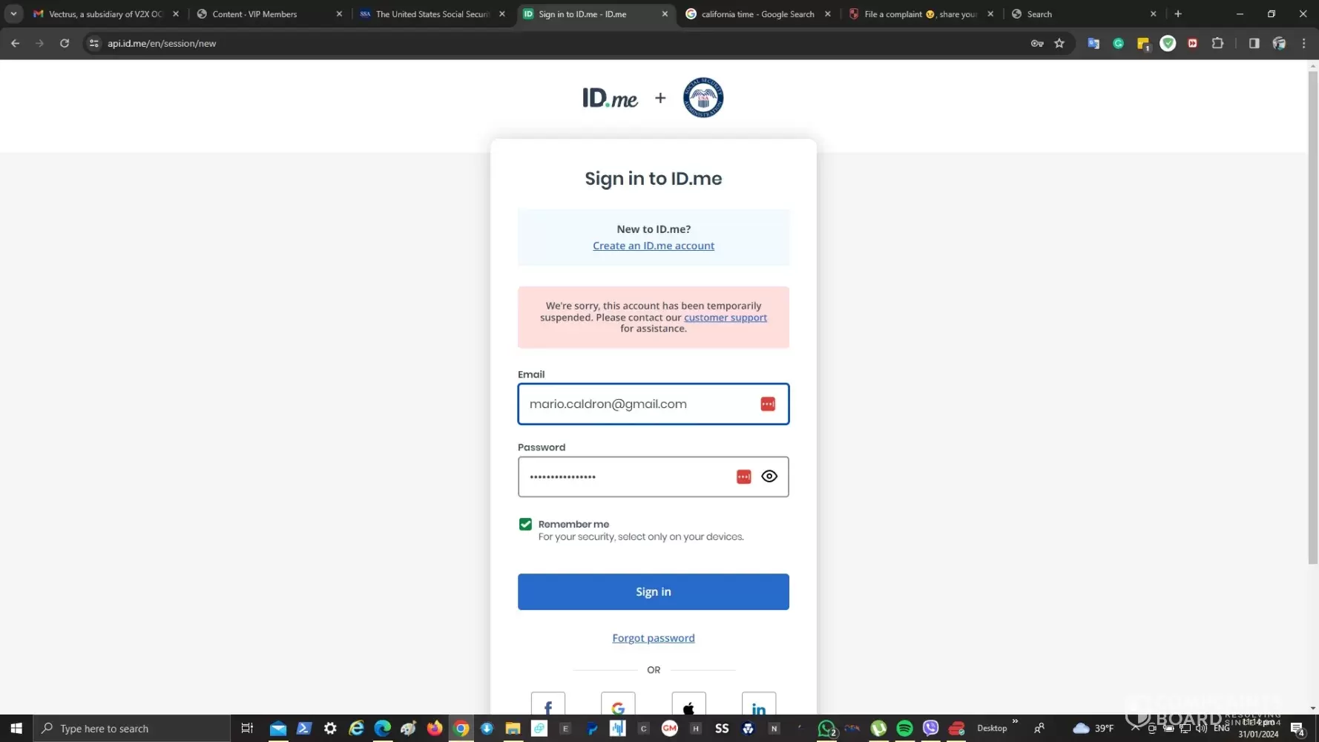Open the Forgot password link
1319x742 pixels.
point(654,638)
